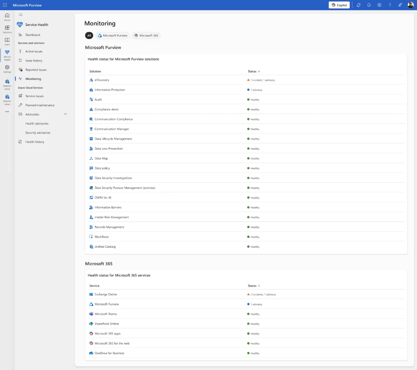Image resolution: width=417 pixels, height=370 pixels.
Task: Open Health advisories sub-item
Action: pyautogui.click(x=37, y=123)
